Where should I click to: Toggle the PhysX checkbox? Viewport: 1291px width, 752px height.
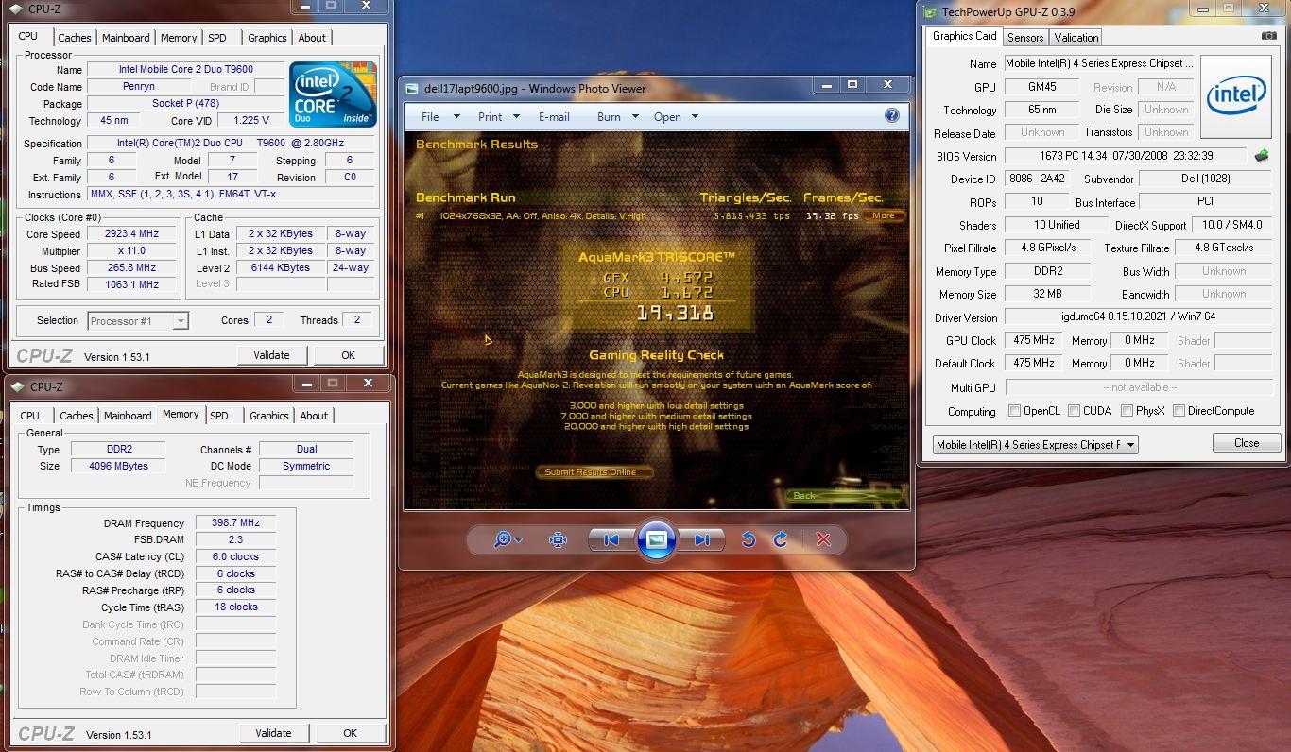coord(1127,411)
